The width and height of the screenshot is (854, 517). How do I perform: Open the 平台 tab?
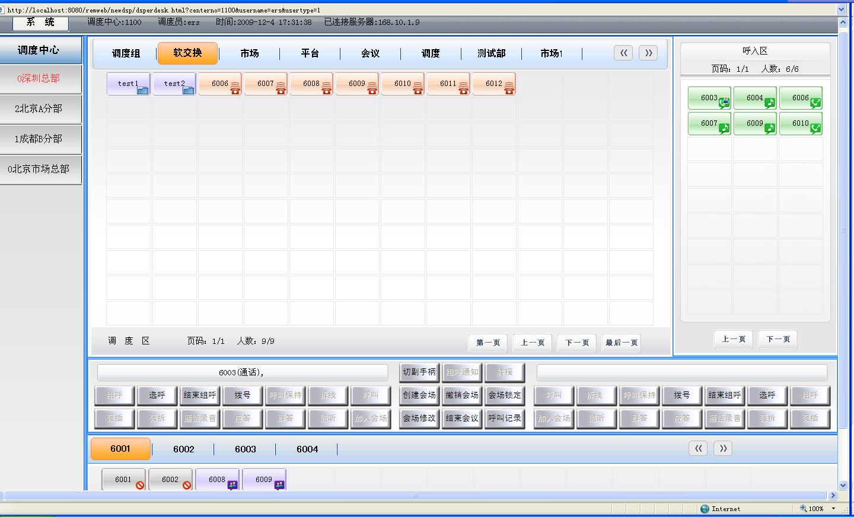point(310,53)
